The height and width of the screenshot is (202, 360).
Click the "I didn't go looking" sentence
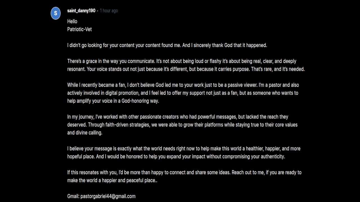pos(167,45)
